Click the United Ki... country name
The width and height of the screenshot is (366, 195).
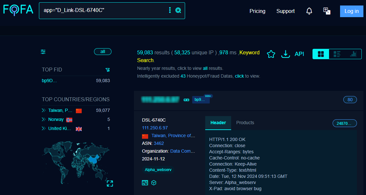pyautogui.click(x=60, y=129)
